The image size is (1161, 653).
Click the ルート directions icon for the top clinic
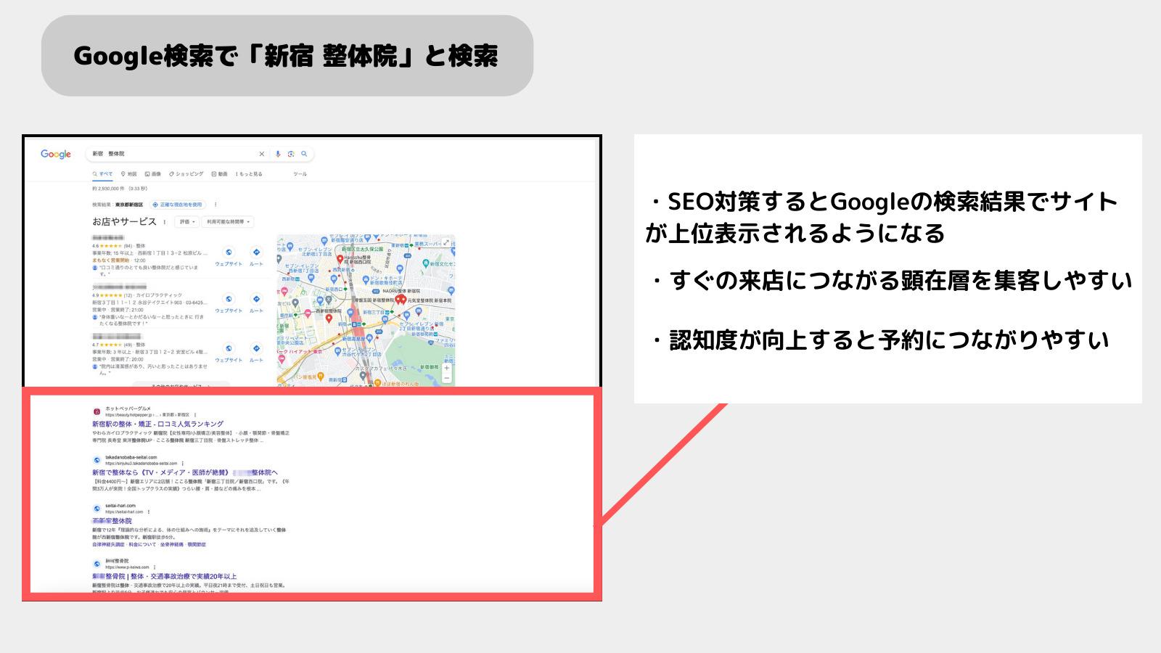click(256, 251)
